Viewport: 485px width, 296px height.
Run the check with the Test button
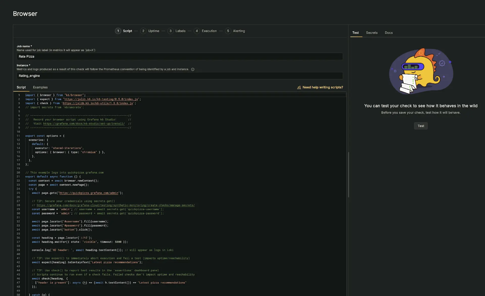click(421, 126)
